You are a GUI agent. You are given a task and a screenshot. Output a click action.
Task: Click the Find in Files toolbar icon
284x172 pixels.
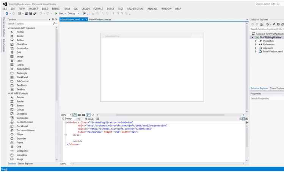pos(84,14)
